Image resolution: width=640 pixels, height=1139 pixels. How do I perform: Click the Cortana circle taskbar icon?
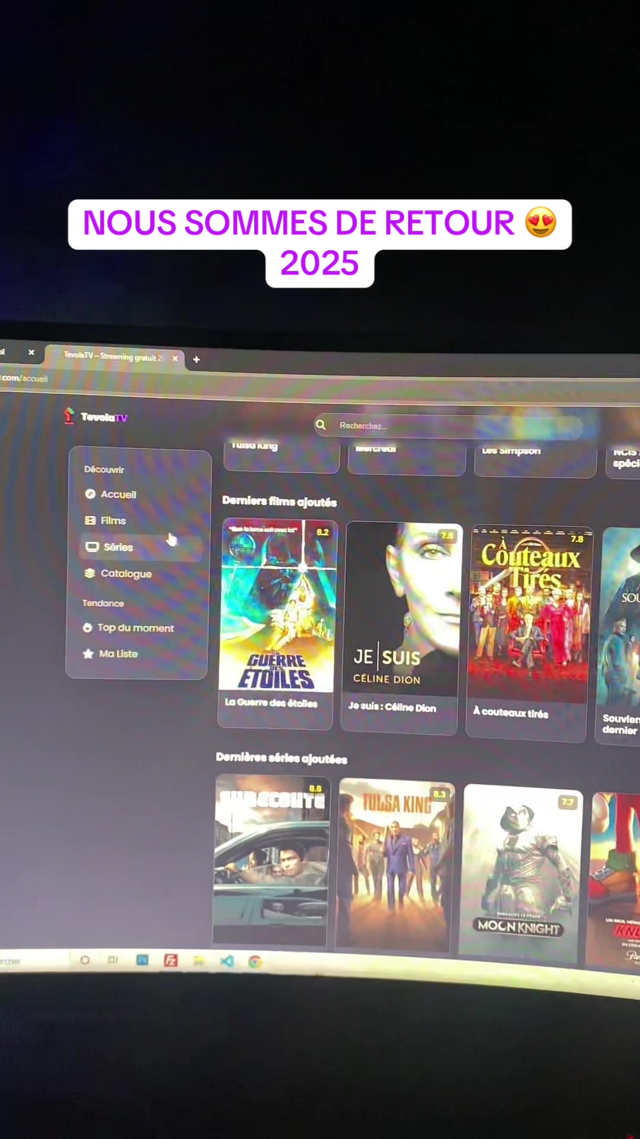85,959
